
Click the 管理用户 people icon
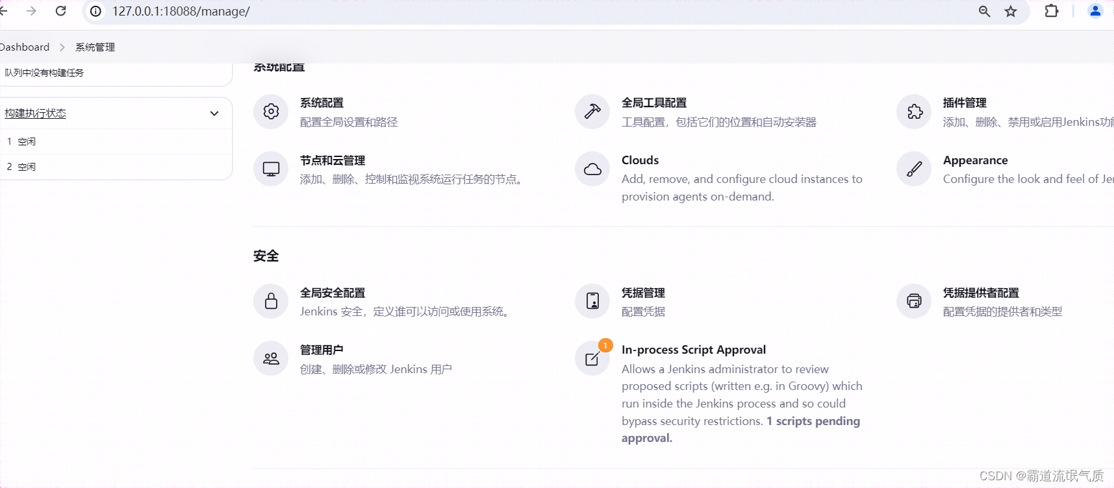click(271, 358)
